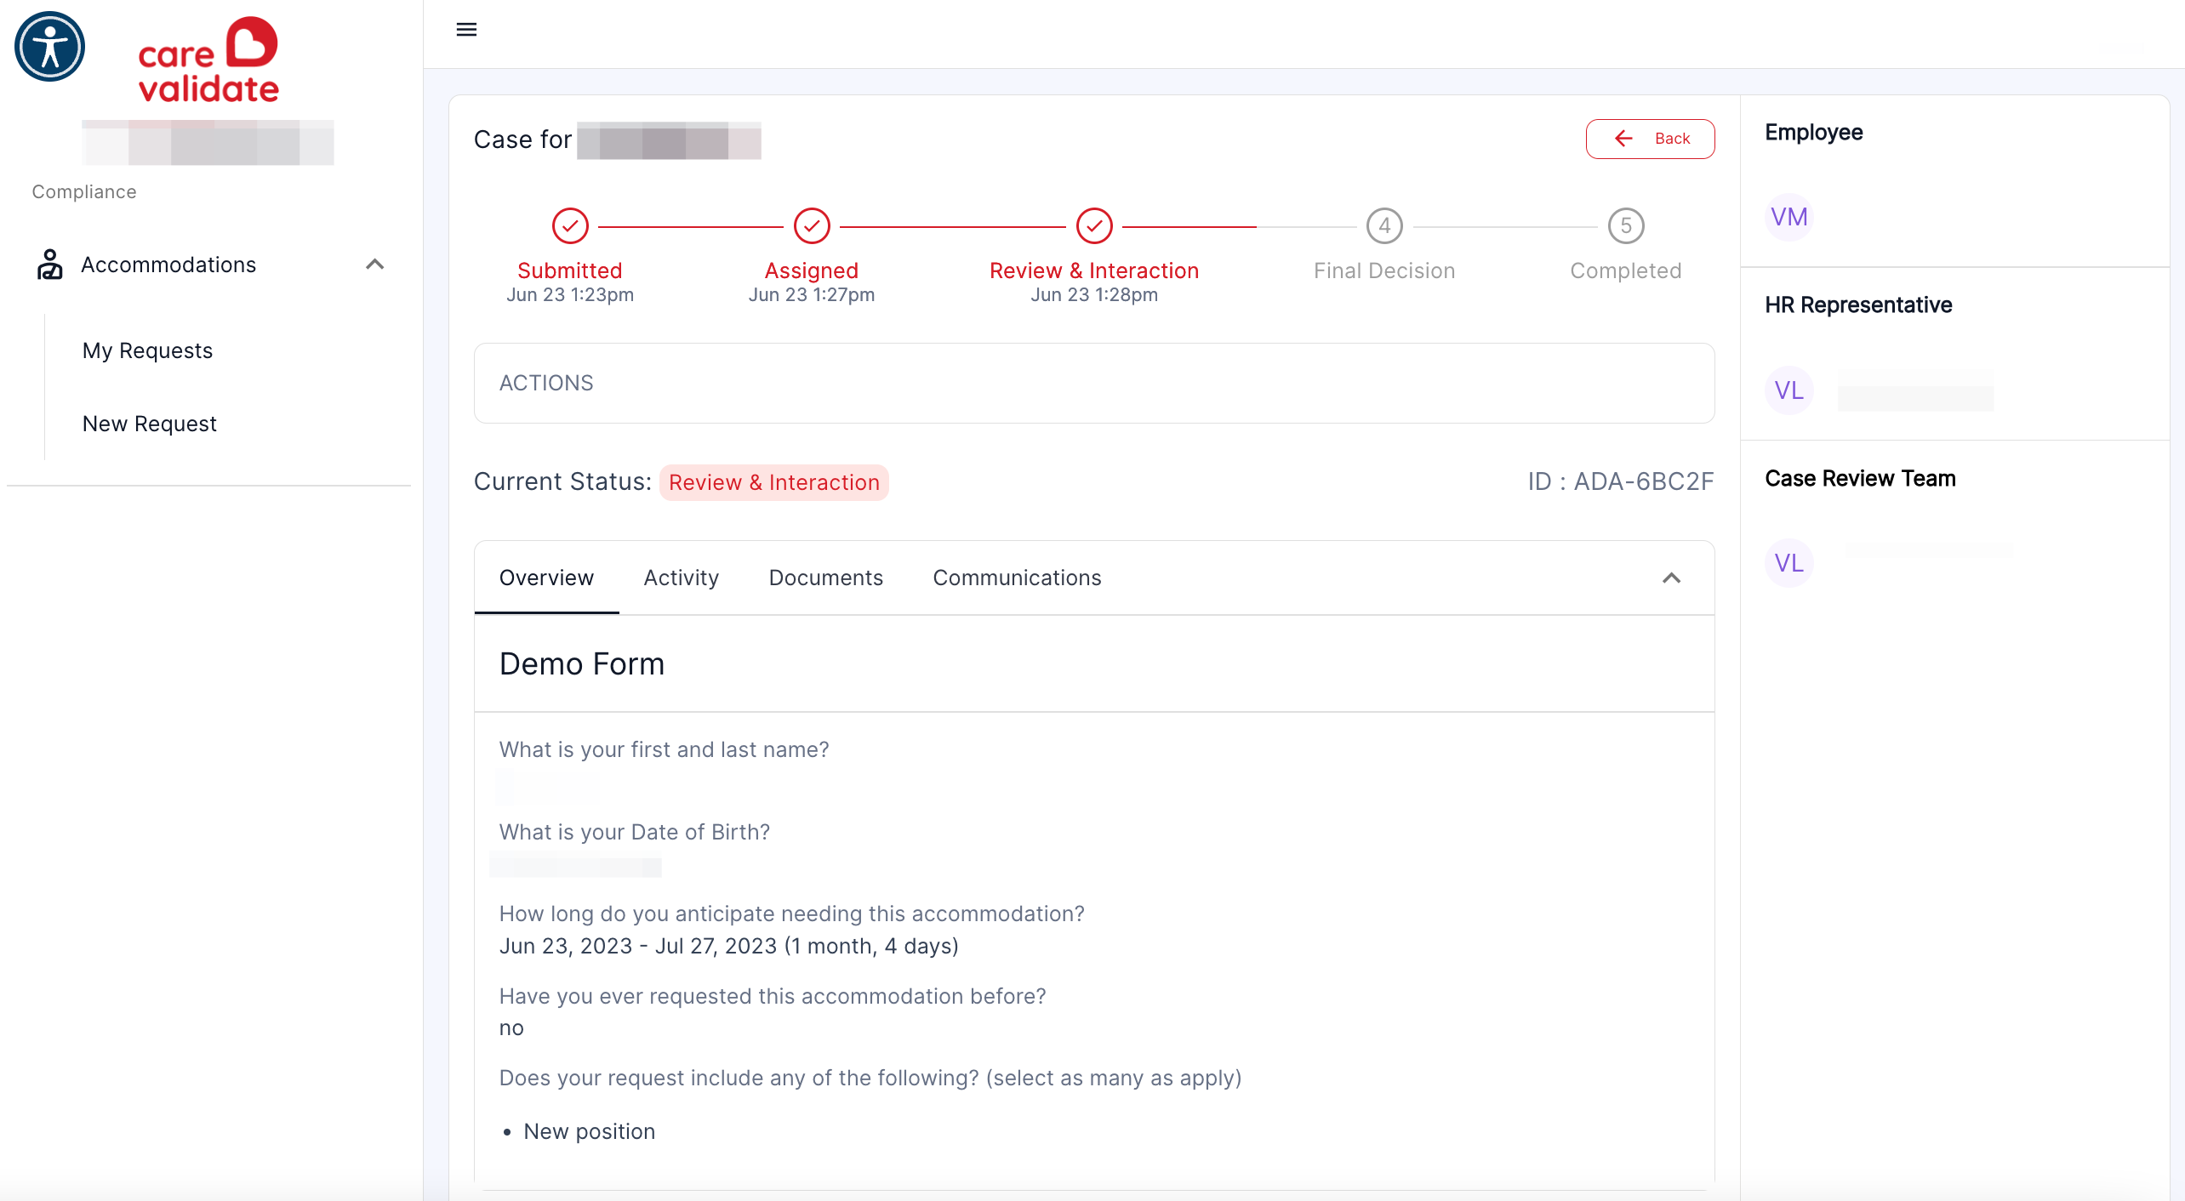This screenshot has height=1201, width=2185.
Task: Click the Submitted timestamp Jun 23 1:23pm
Action: coord(570,294)
